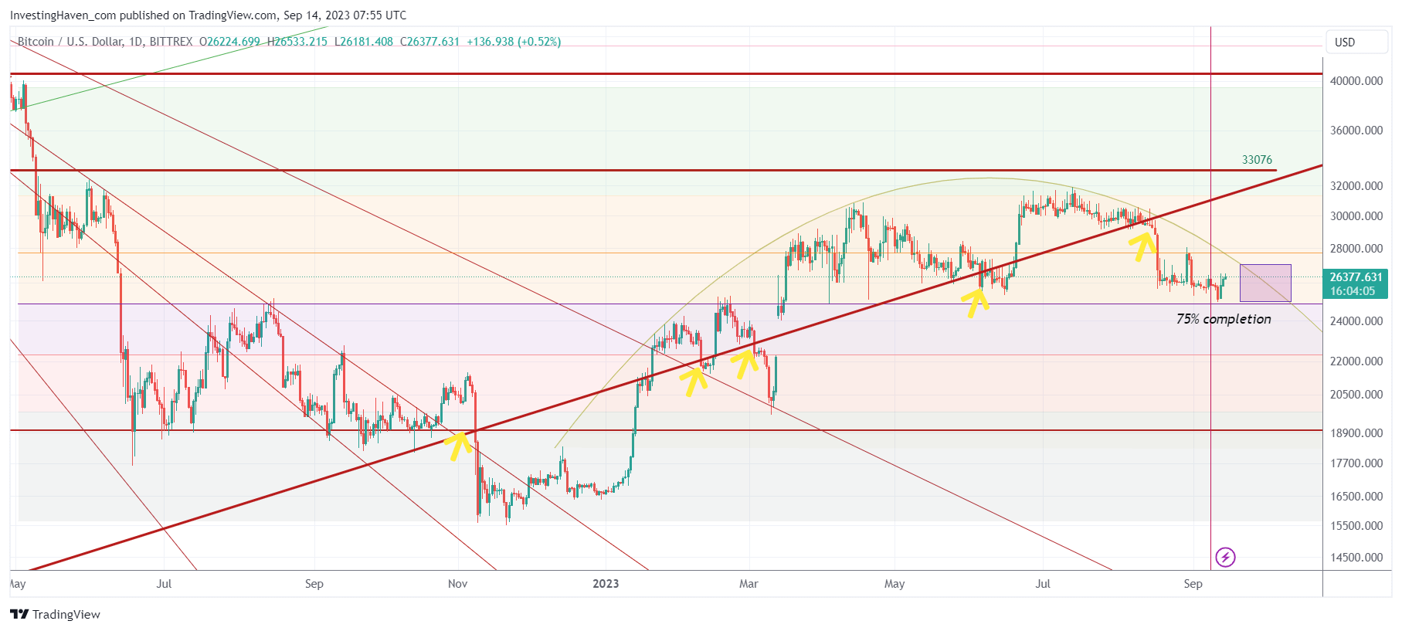Screen dimensions: 1402x631
Task: Click the purple shaded target rectangle
Action: pyautogui.click(x=1265, y=283)
